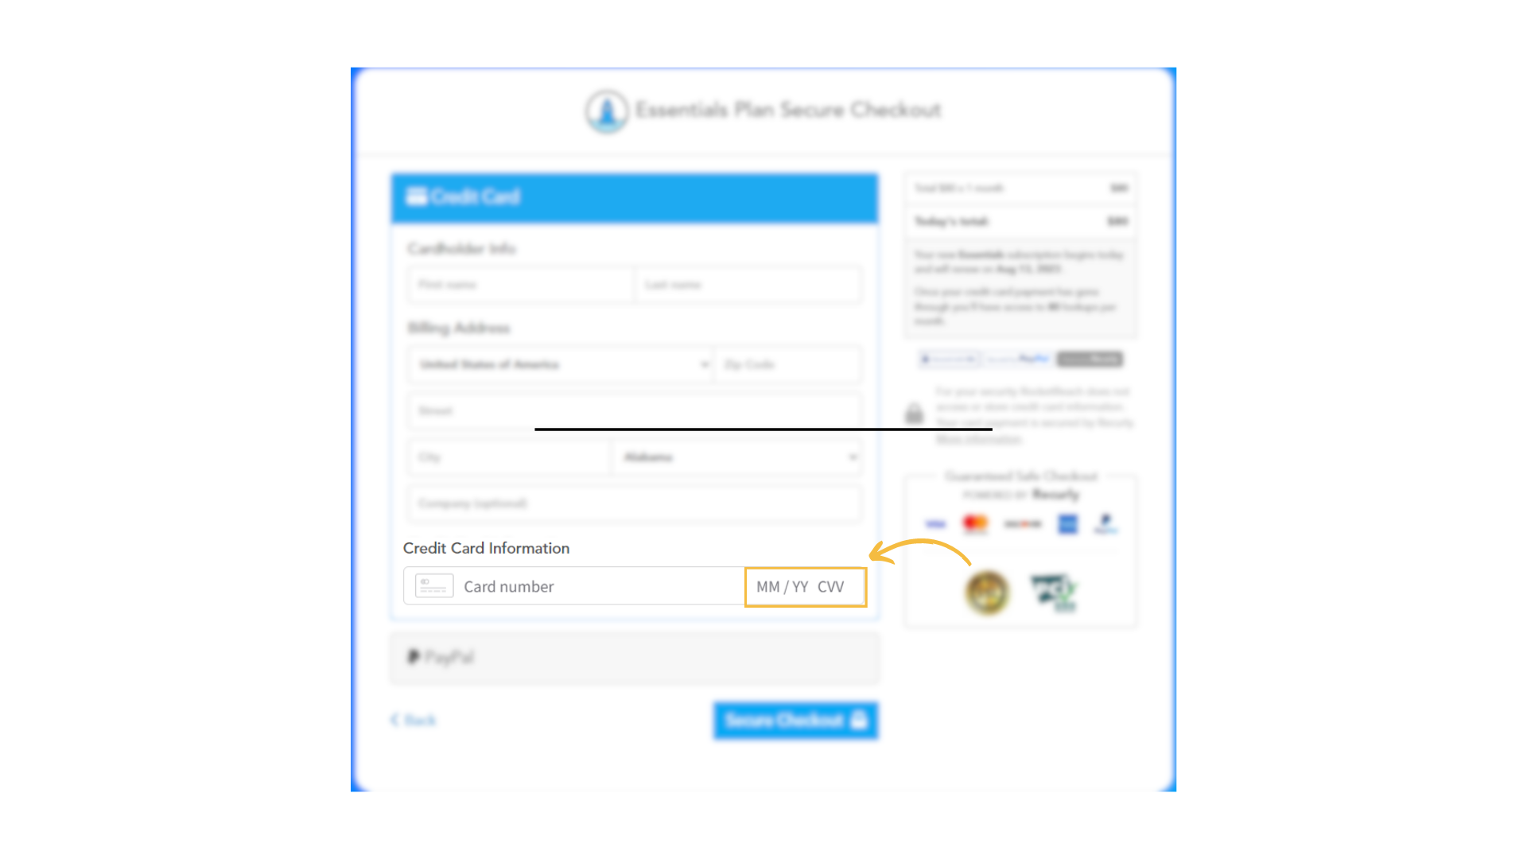Click the Secure Checkout button
Screen dimensions: 1527x859
click(x=795, y=720)
